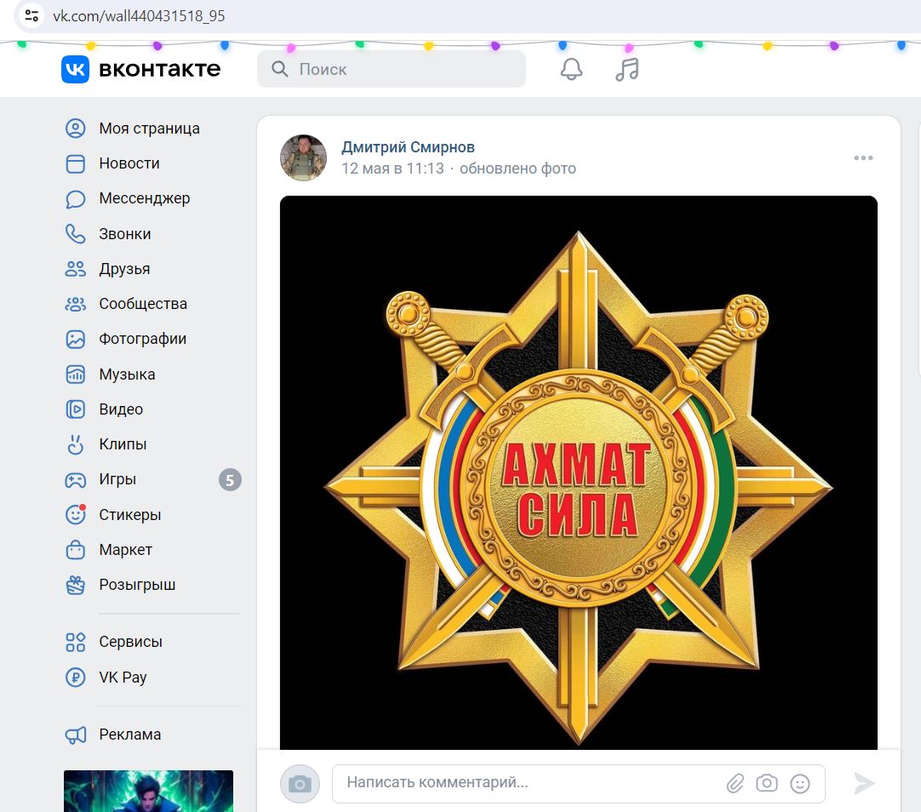Attach a file with the paperclip icon
The image size is (921, 812).
[735, 783]
